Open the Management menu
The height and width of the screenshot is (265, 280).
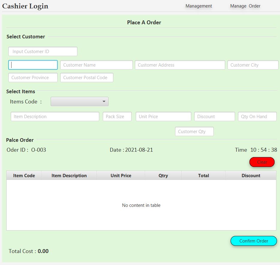198,6
